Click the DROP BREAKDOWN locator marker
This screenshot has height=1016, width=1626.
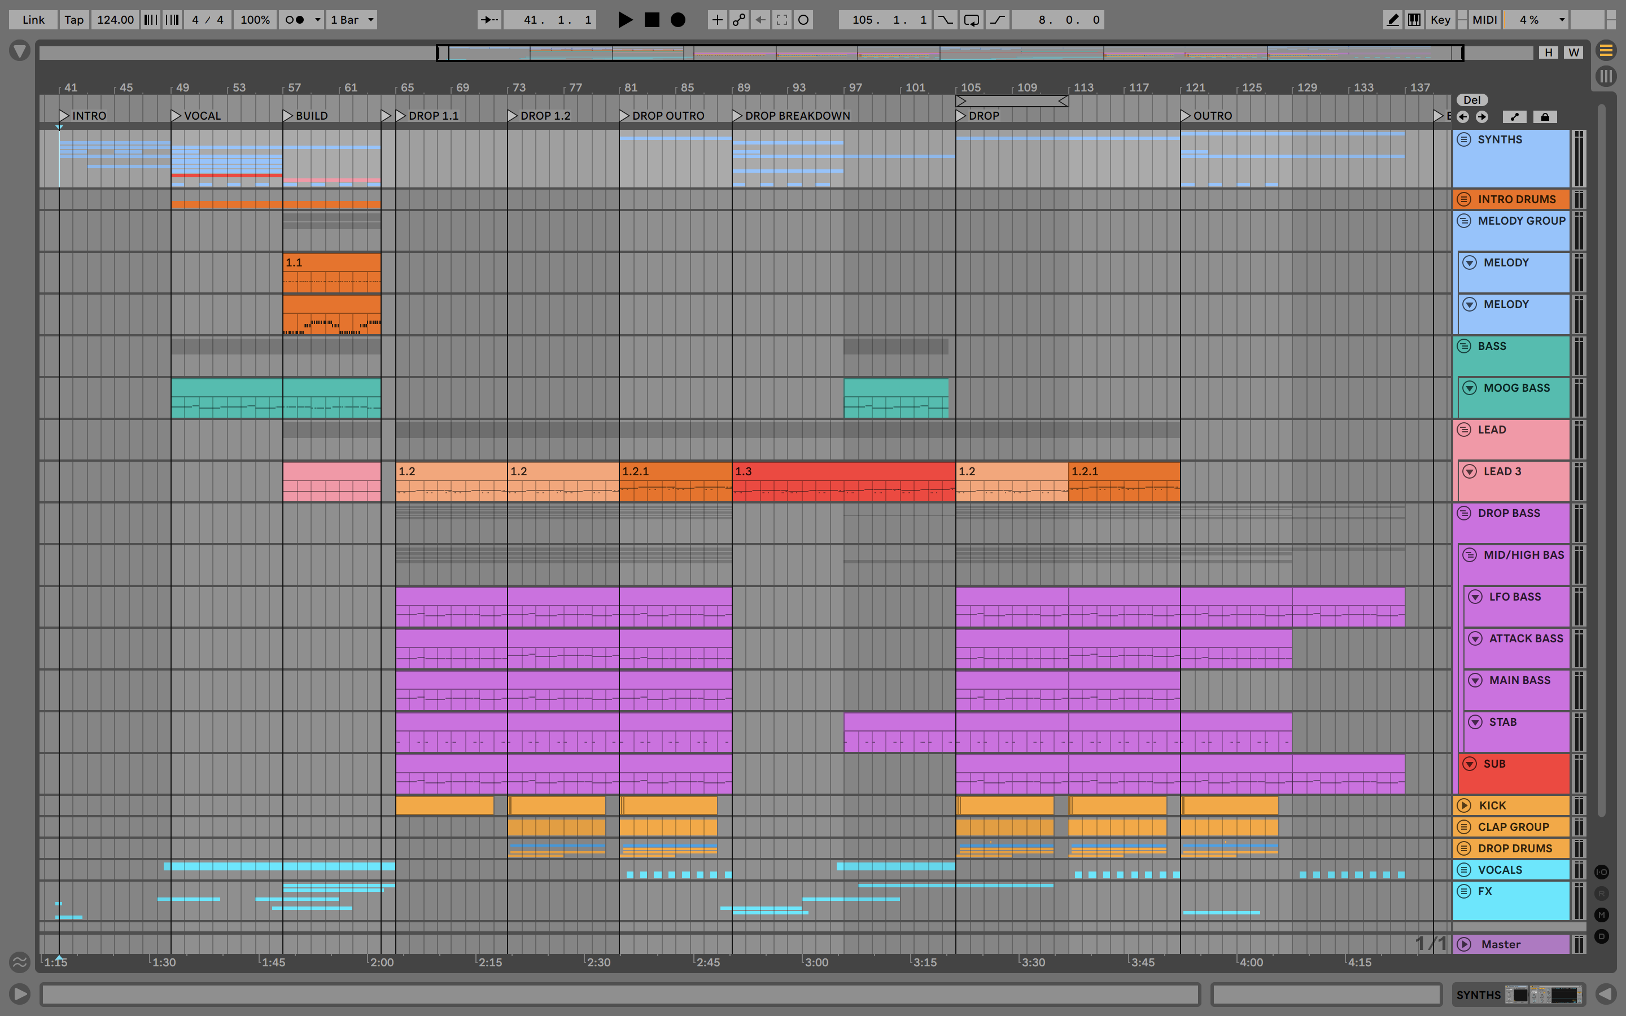coord(737,116)
